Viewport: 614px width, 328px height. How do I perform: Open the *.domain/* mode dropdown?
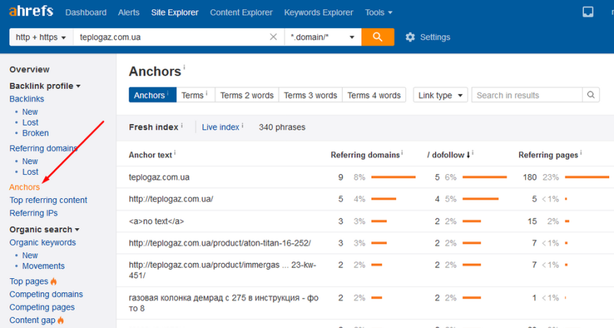tap(323, 37)
